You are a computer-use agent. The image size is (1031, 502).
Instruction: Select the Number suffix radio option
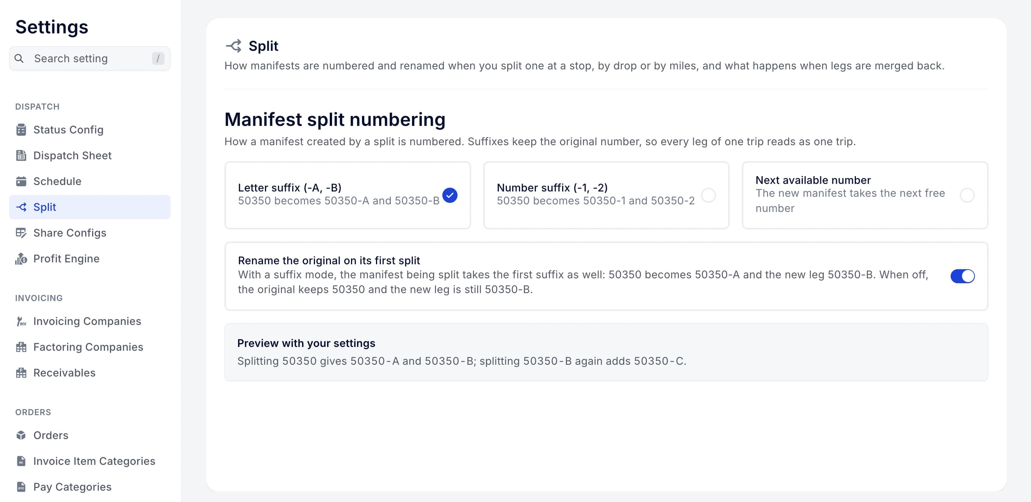click(x=606, y=195)
